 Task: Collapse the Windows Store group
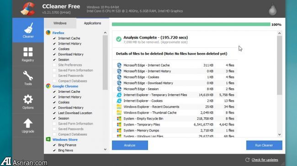(65, 140)
